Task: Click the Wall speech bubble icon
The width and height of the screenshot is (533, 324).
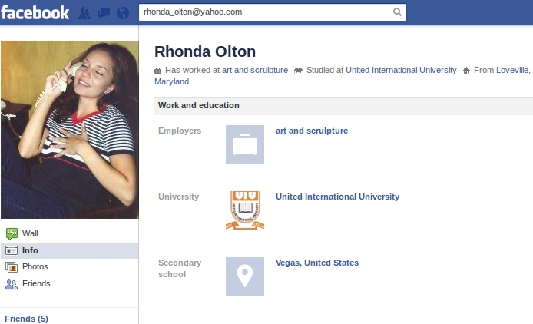Action: (x=12, y=234)
